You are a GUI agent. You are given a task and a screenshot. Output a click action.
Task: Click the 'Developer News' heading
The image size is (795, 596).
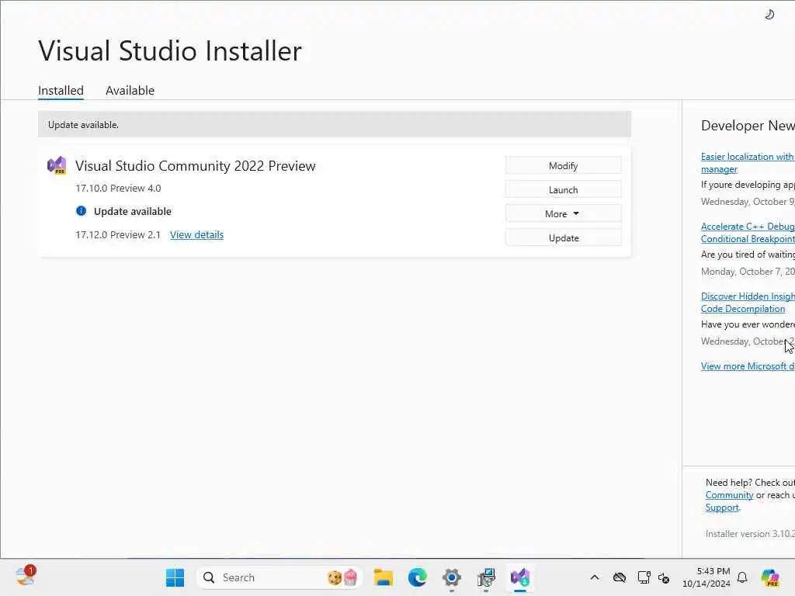pyautogui.click(x=748, y=126)
